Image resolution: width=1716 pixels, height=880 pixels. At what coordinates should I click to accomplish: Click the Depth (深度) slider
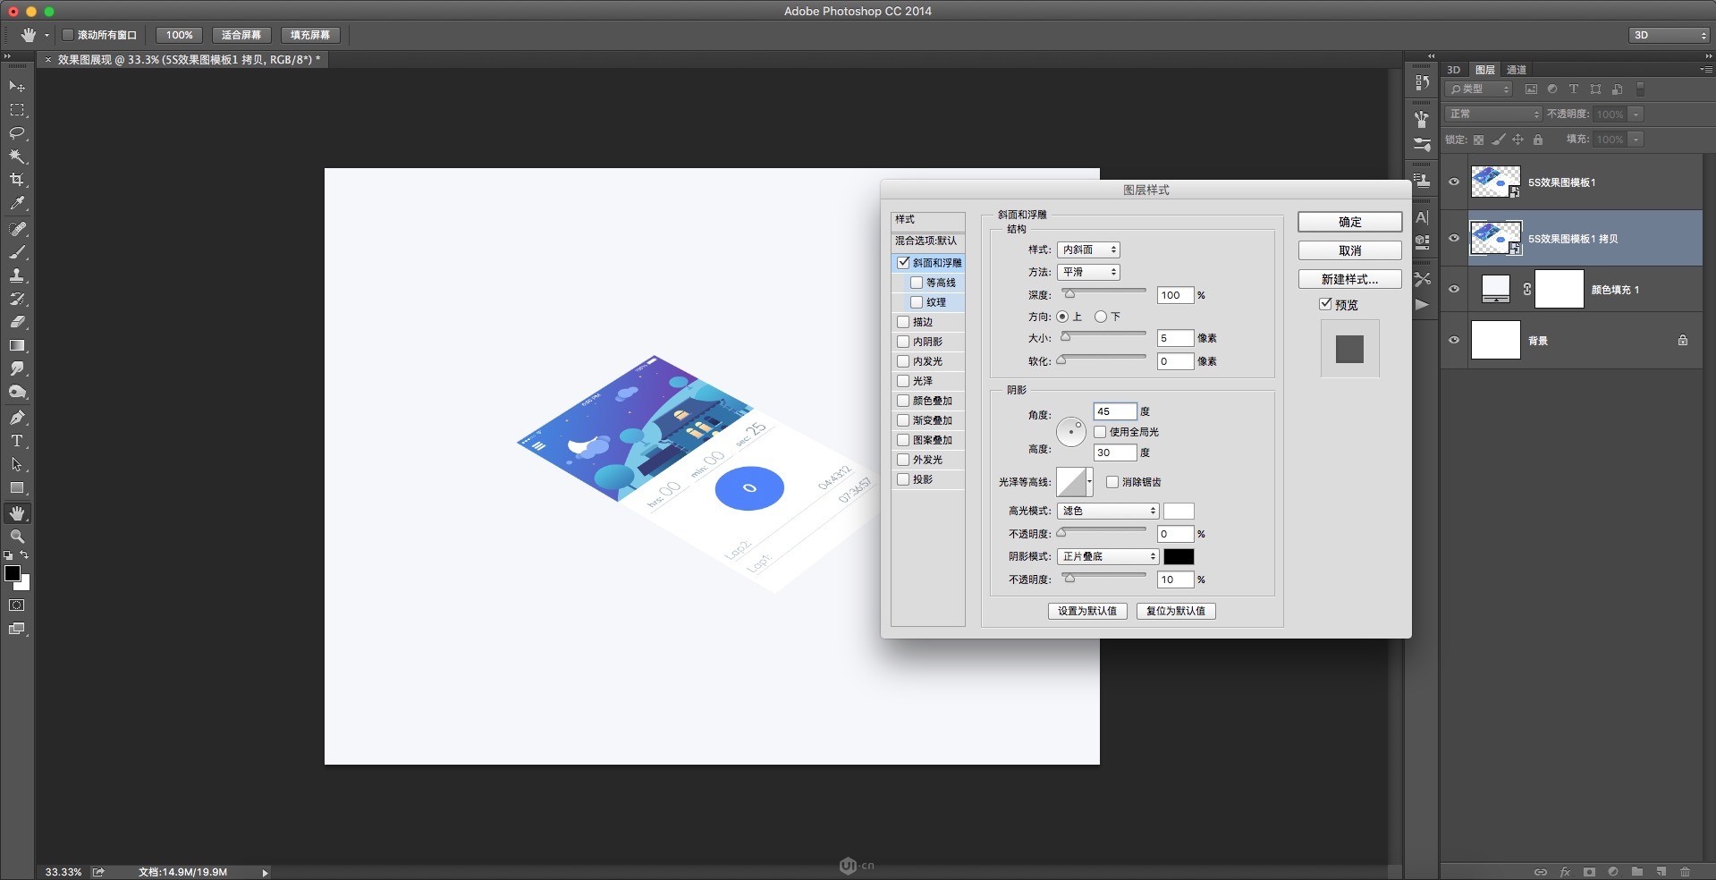[1103, 292]
